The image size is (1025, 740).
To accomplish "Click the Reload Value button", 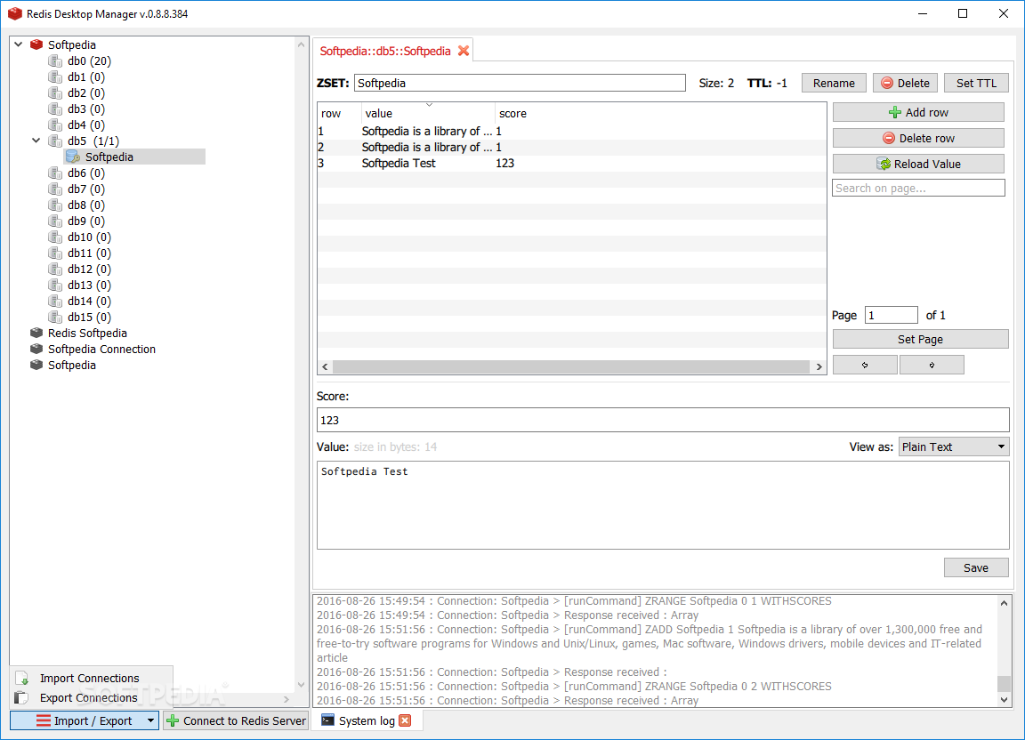I will click(x=918, y=164).
